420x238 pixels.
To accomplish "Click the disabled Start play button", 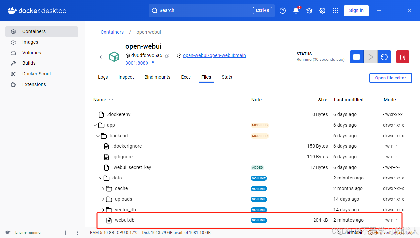I will tap(370, 57).
